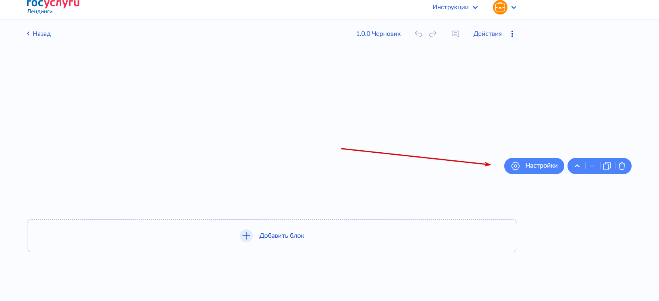
Task: Move the block down with the down chevron
Action: point(592,166)
